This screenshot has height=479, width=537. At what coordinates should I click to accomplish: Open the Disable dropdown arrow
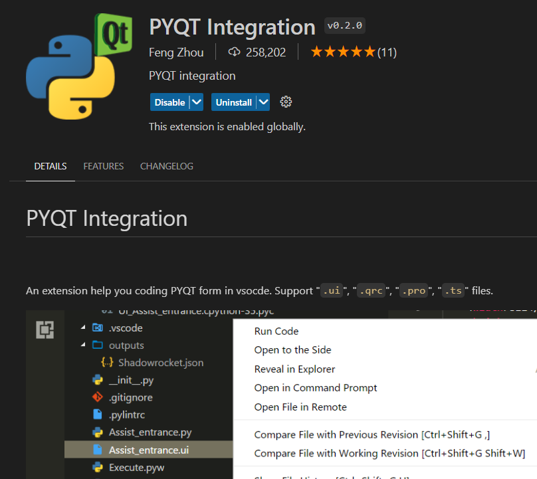(197, 102)
